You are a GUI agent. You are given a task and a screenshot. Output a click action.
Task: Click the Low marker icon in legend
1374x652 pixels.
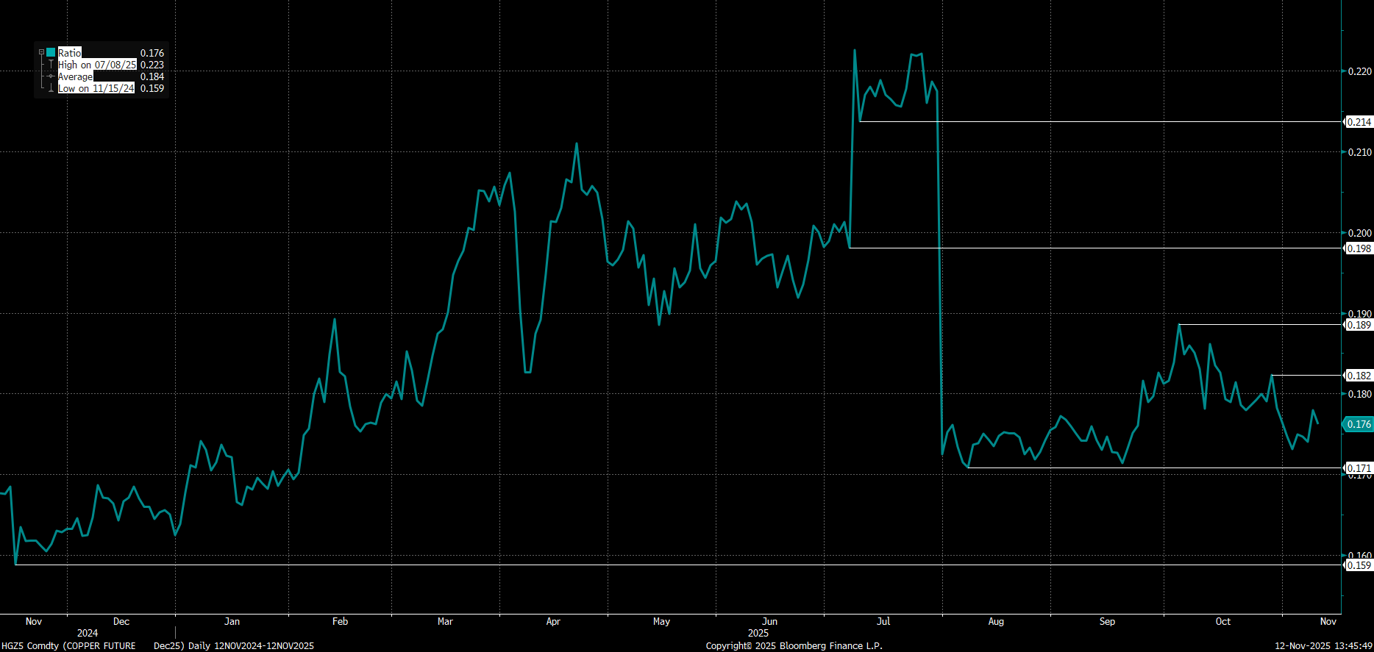coord(51,88)
